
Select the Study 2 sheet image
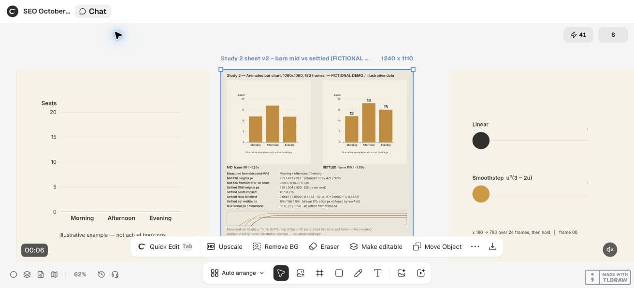(317, 153)
